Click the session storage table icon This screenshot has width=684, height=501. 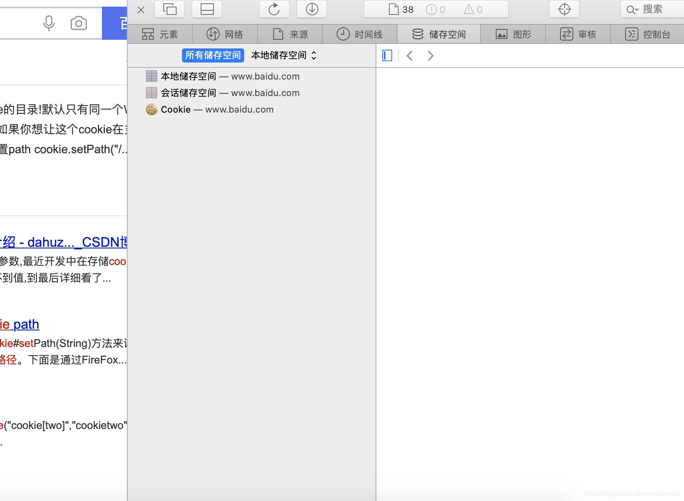pyautogui.click(x=152, y=93)
